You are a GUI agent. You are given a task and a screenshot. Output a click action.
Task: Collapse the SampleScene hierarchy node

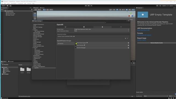tap(4, 11)
